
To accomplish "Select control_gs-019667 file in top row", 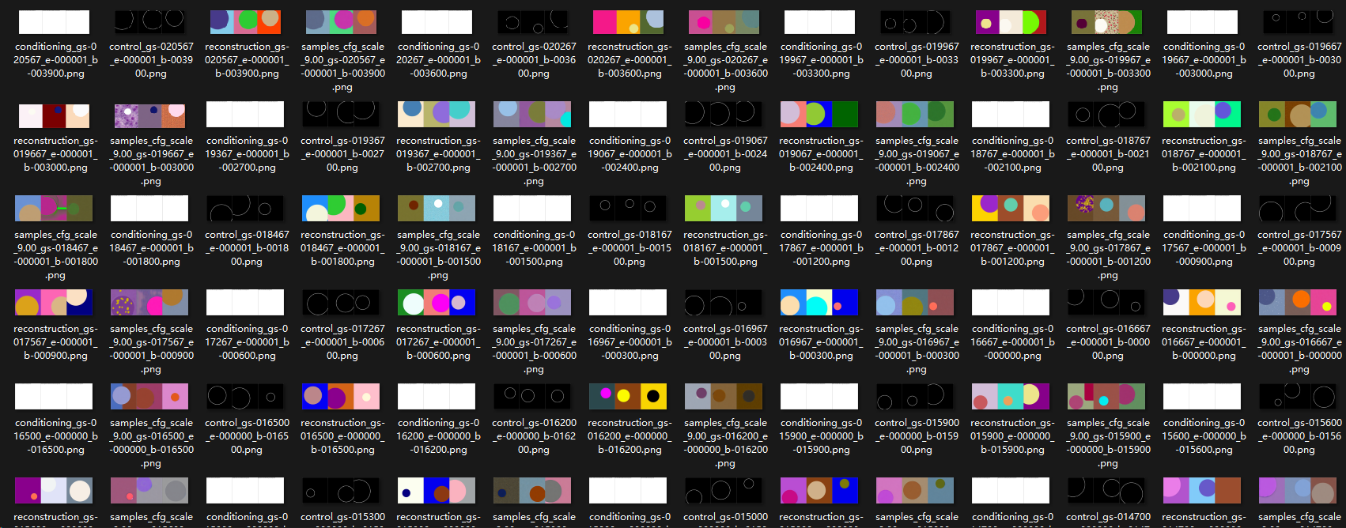I will 1299,22.
